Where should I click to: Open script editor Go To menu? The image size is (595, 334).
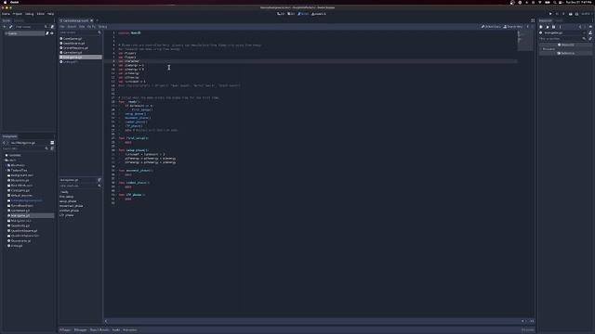point(91,27)
